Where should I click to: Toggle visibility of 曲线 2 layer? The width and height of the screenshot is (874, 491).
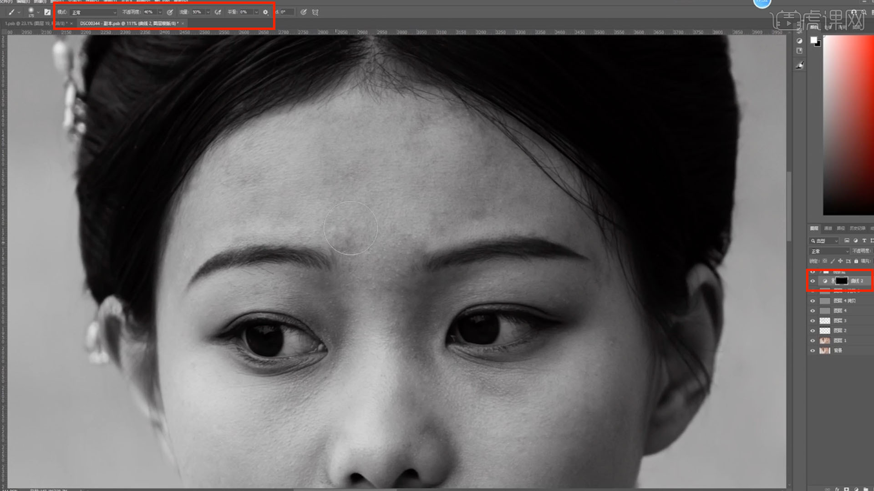click(x=813, y=281)
